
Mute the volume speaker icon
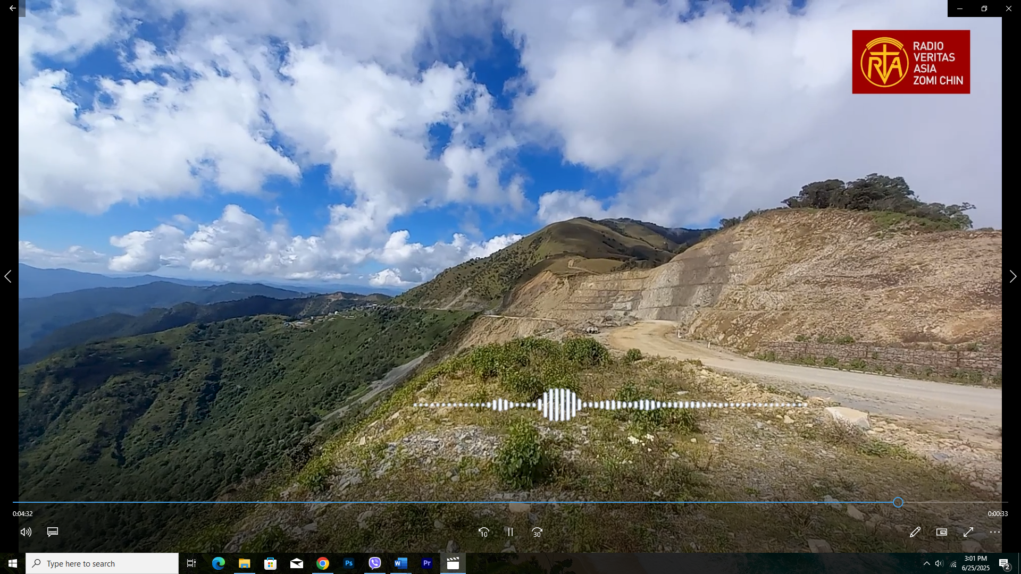point(26,532)
